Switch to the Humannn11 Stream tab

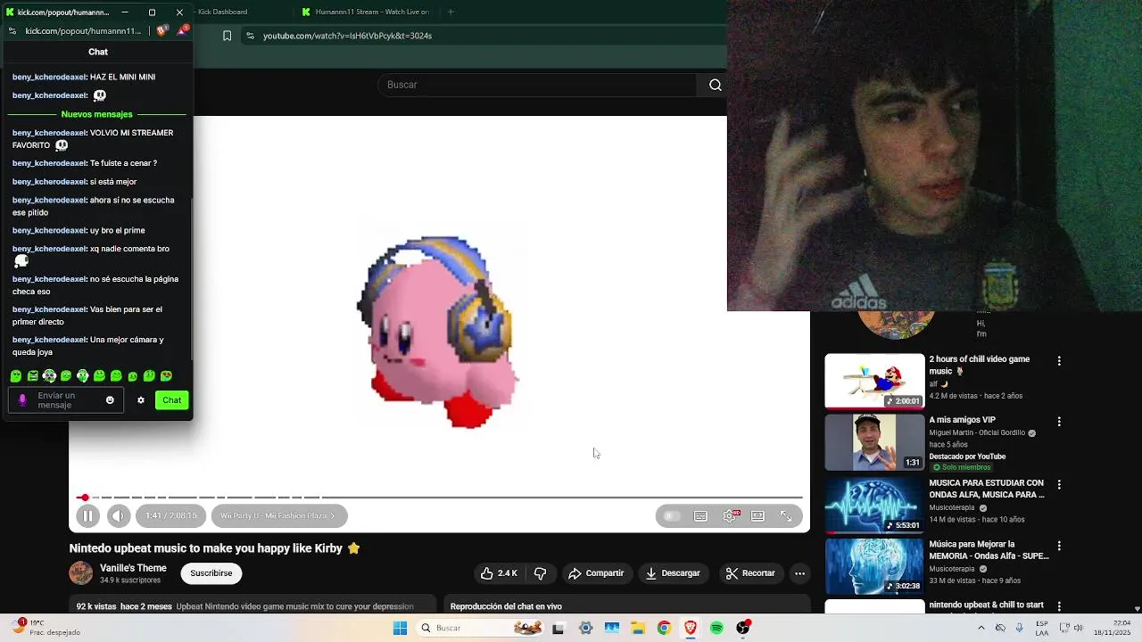point(366,12)
